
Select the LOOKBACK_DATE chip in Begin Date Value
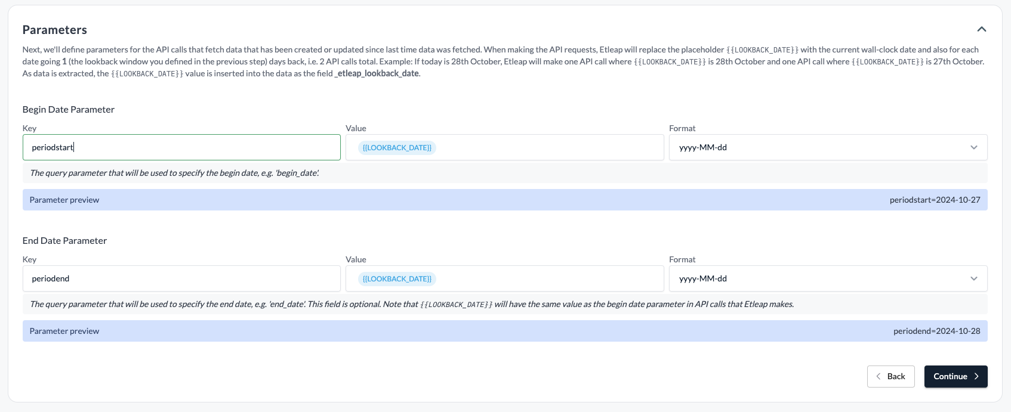coord(397,147)
